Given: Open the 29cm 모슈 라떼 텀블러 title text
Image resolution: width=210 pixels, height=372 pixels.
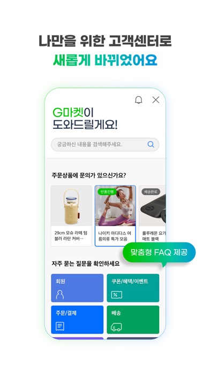Looking at the screenshot, I should [x=71, y=236].
